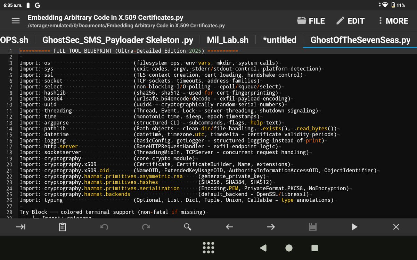Click line number 19 in the gutter
Viewport: 417px width, 260px height.
tap(9, 158)
